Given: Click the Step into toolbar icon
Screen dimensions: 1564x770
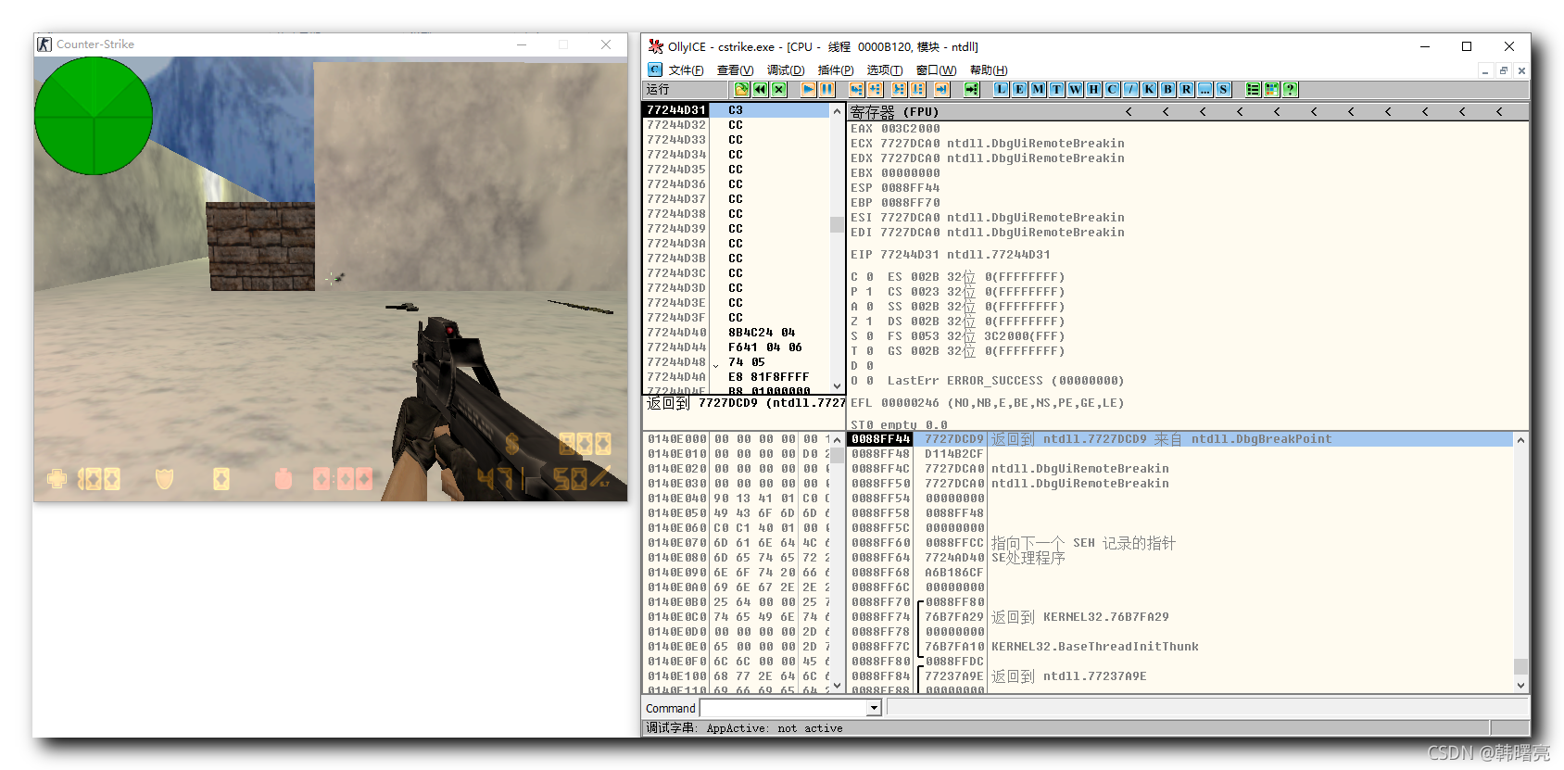Looking at the screenshot, I should 856,89.
